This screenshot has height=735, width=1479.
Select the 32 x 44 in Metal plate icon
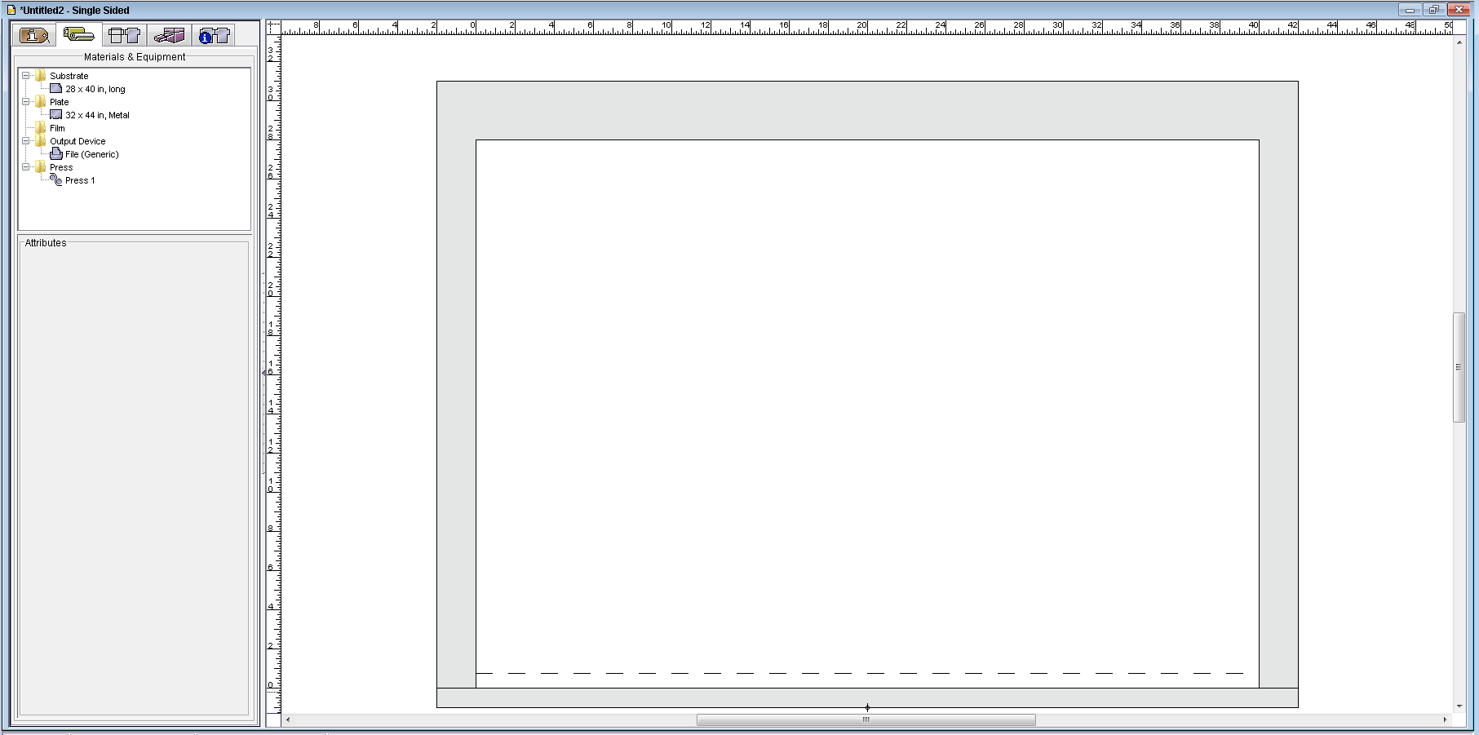click(55, 115)
